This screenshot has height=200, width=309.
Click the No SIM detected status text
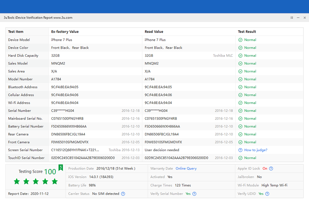pos(106,194)
